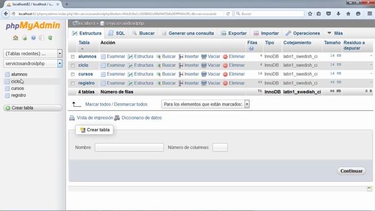The height and width of the screenshot is (211, 375).
Task: Go to the browser home icon
Action: [x=348, y=13]
